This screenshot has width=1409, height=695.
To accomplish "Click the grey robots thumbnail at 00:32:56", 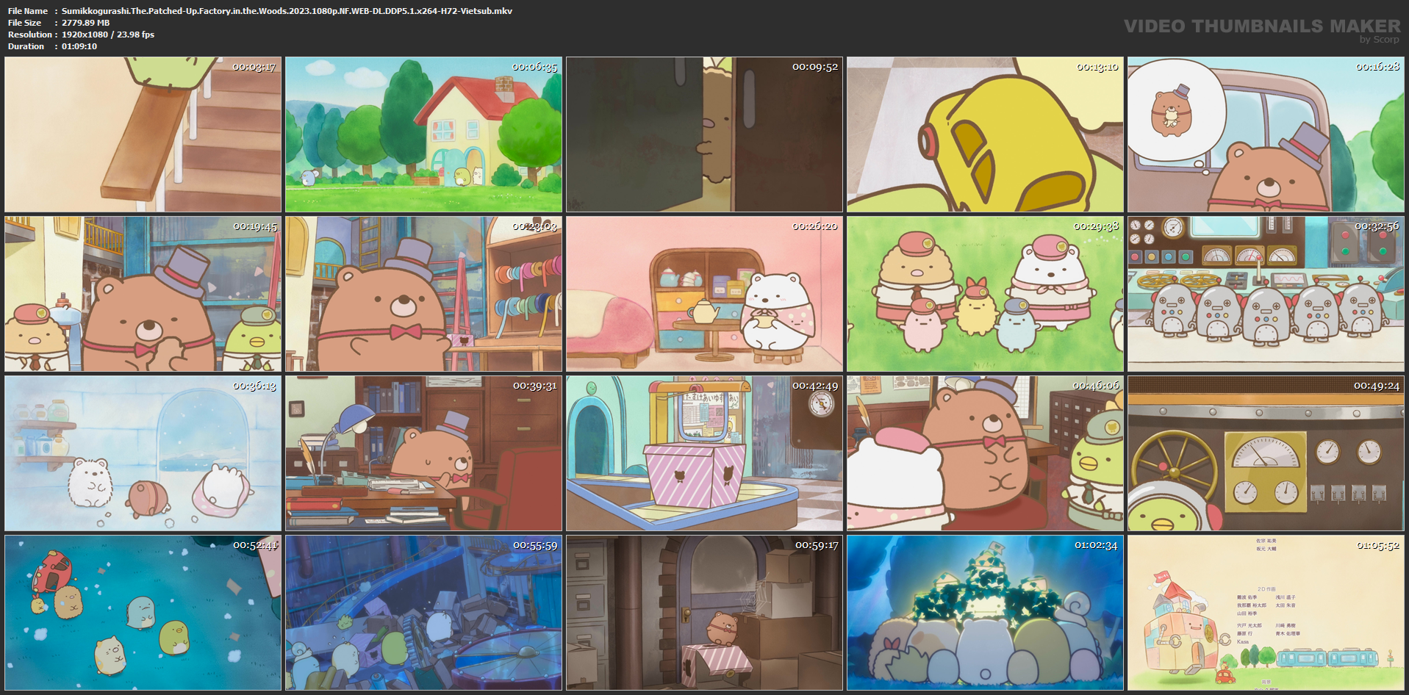I will pyautogui.click(x=1266, y=294).
